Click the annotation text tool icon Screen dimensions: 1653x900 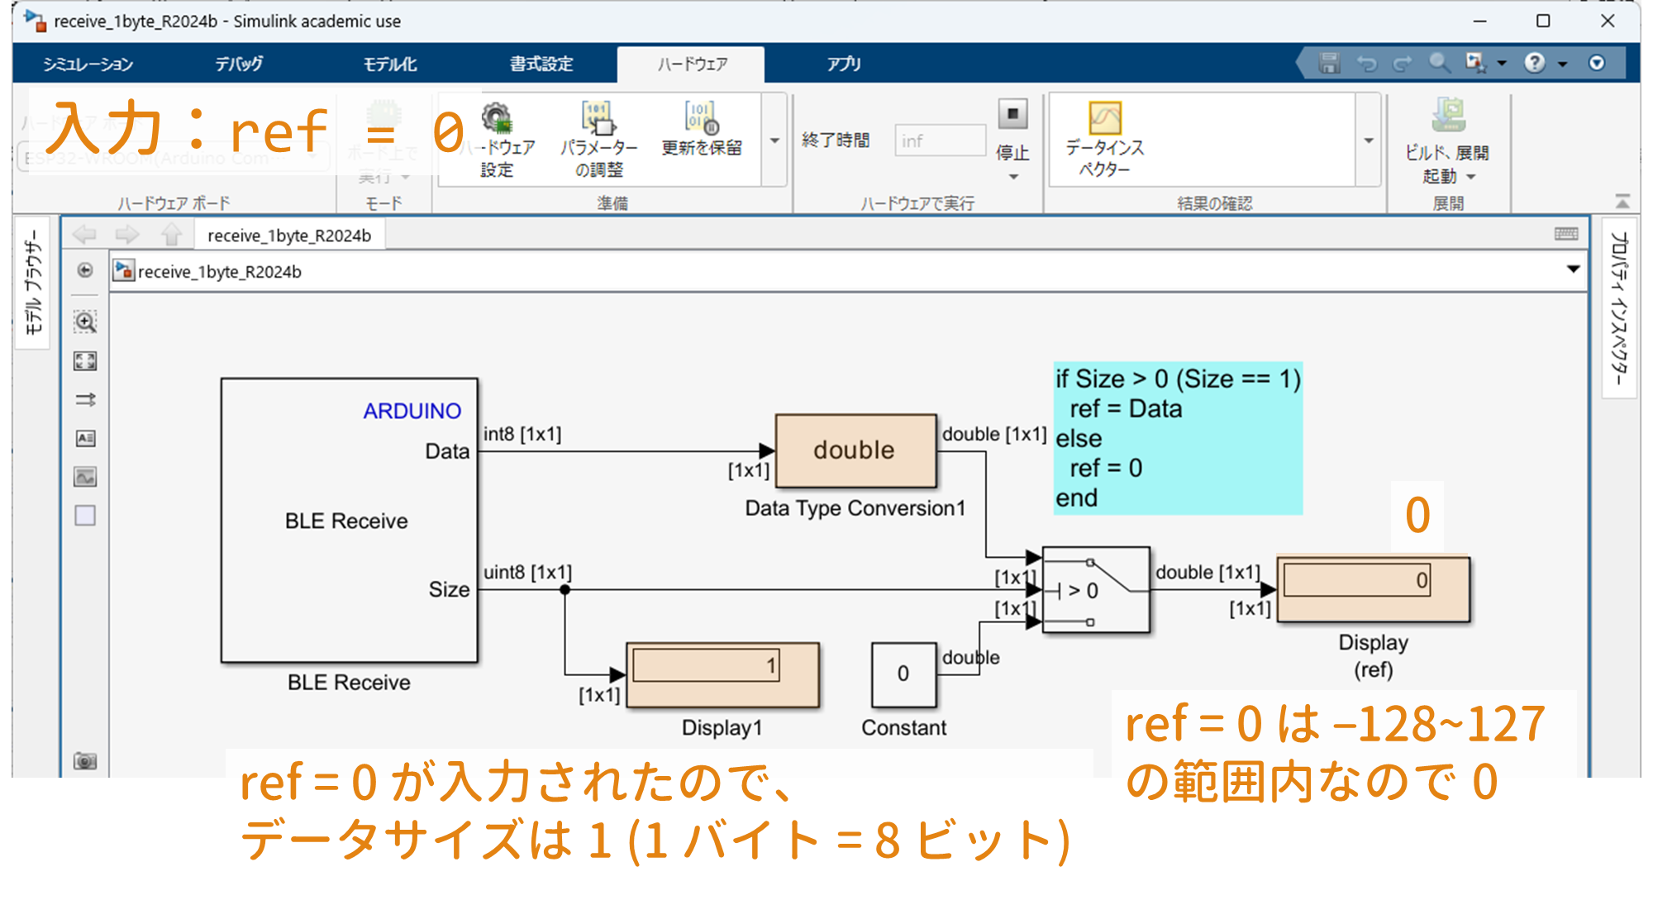(x=85, y=438)
